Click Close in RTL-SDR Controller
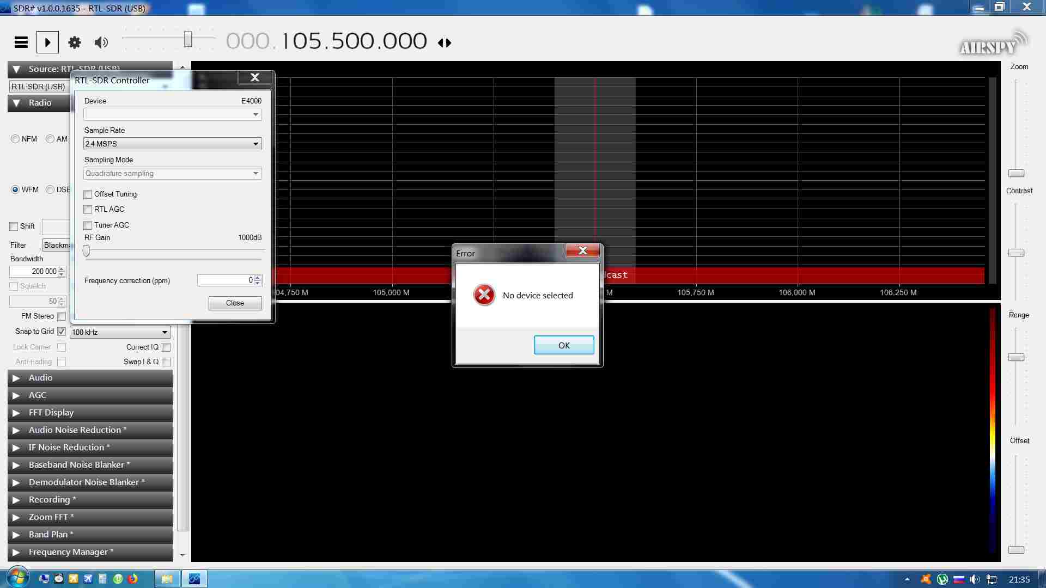1046x588 pixels. [x=235, y=303]
